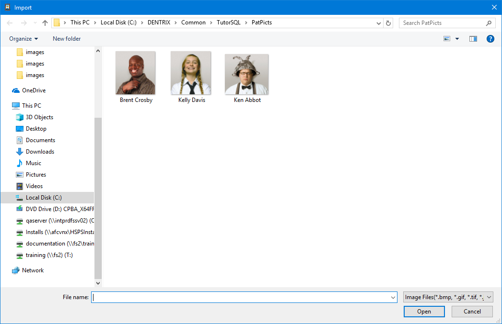Open the Image Files type dropdown
The image size is (502, 324).
[448, 297]
